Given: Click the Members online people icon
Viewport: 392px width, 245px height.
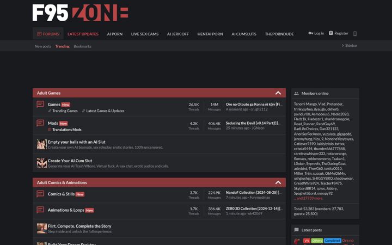Looking at the screenshot, I should 296,93.
